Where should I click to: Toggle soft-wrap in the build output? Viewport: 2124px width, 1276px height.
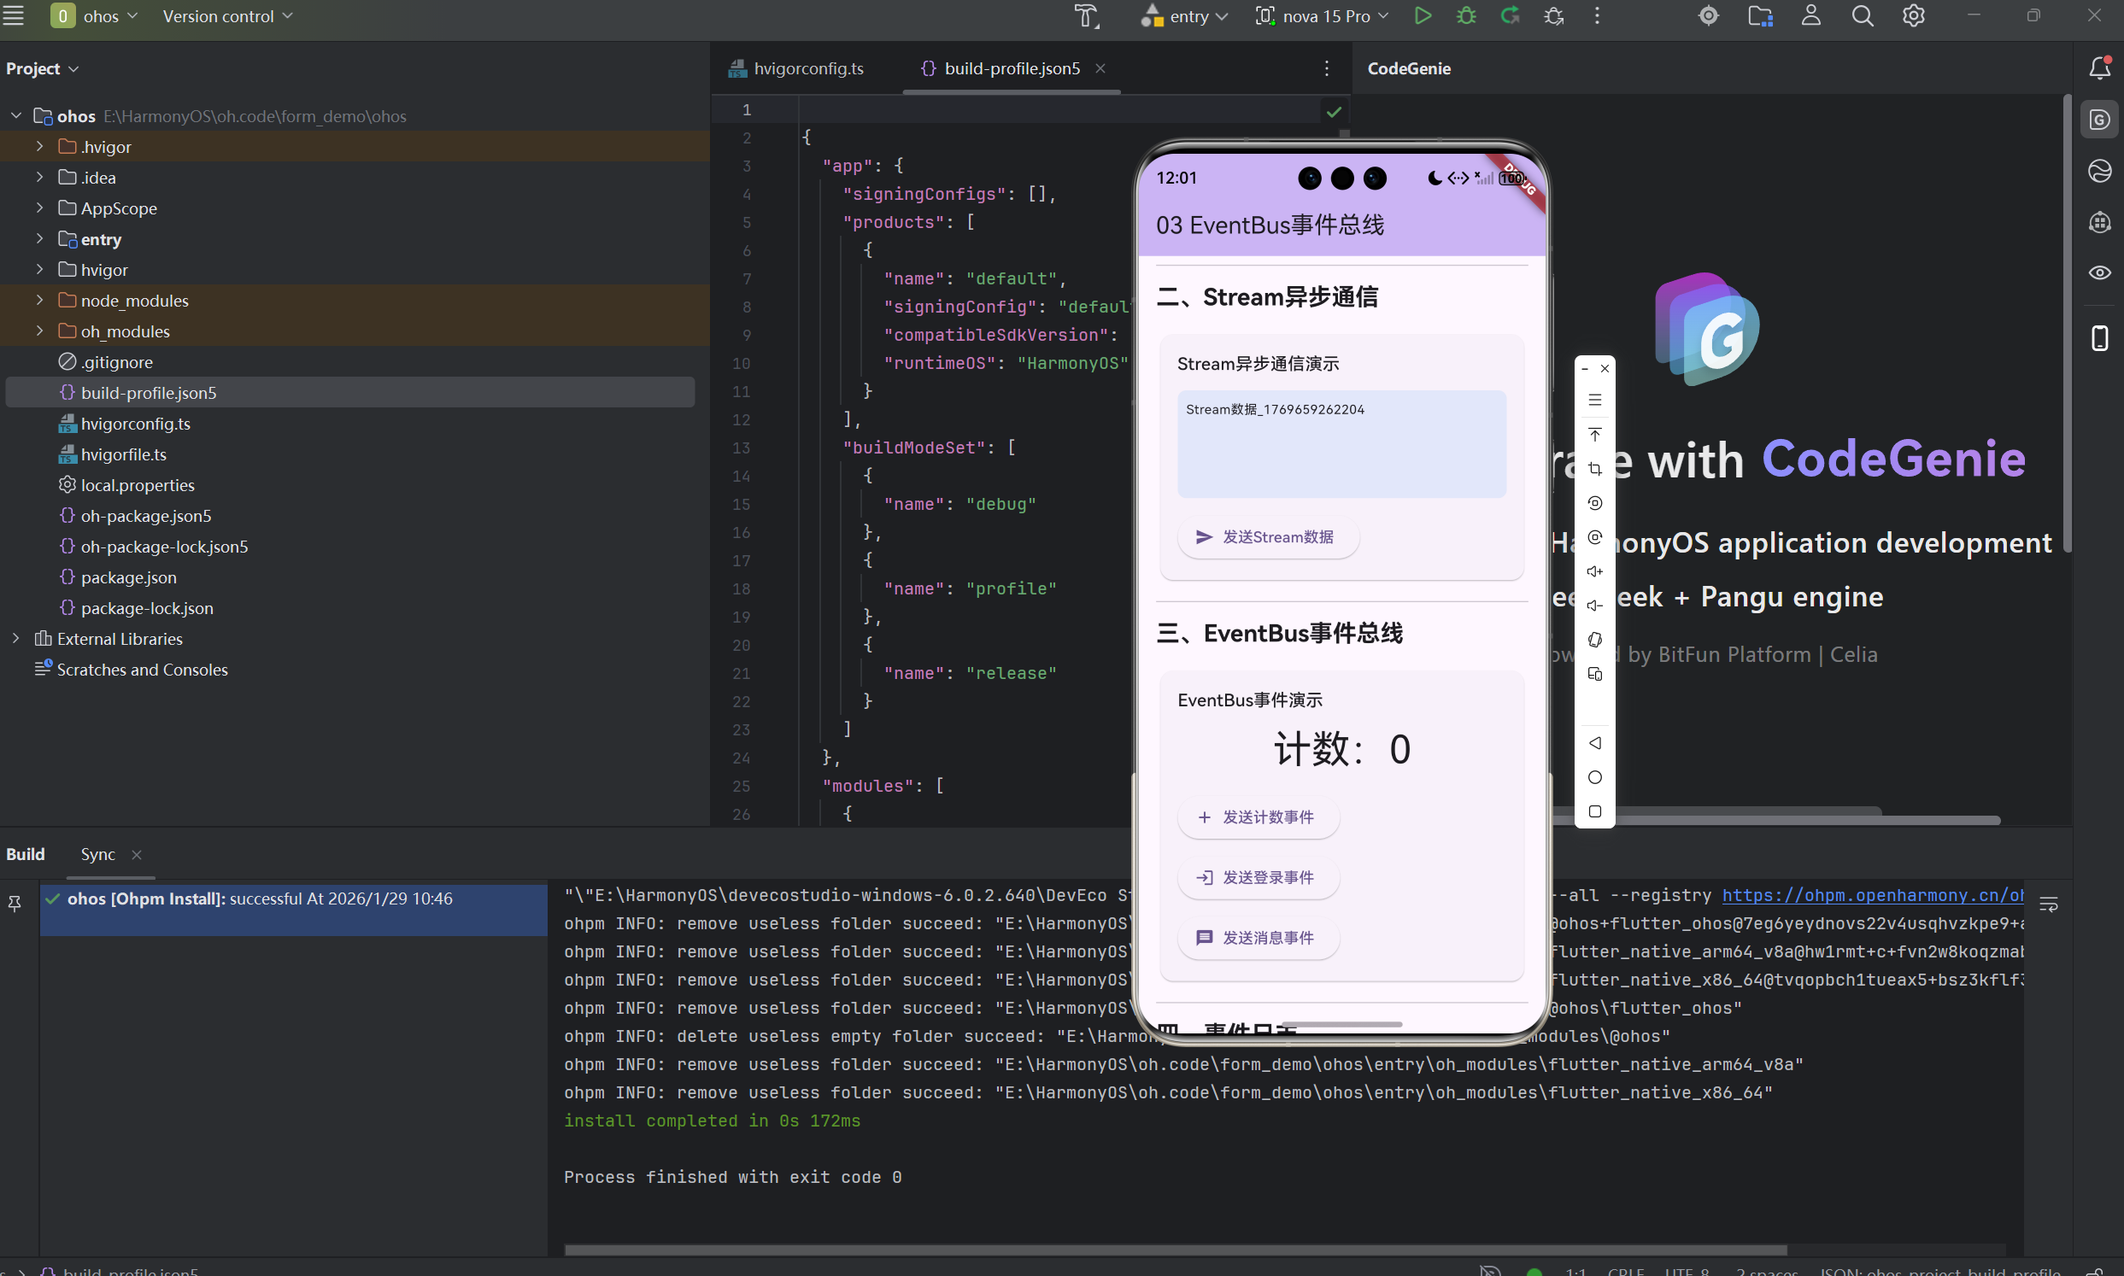click(x=2048, y=904)
